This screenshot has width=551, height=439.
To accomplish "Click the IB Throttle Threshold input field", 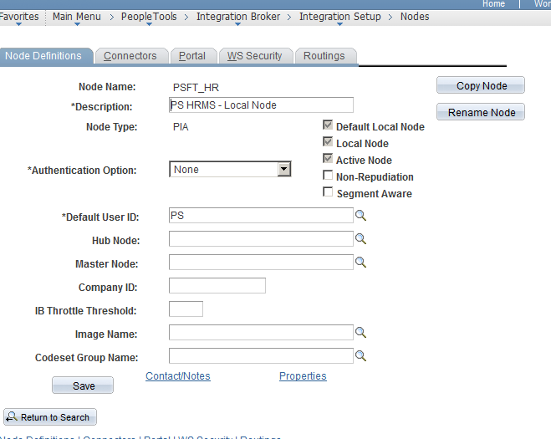I will click(186, 309).
